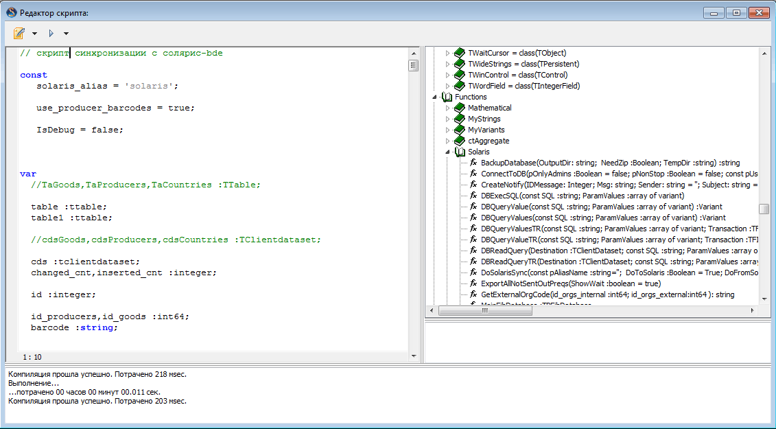The height and width of the screenshot is (429, 776).
Task: Click tree panel scroll down arrow
Action: click(x=764, y=299)
